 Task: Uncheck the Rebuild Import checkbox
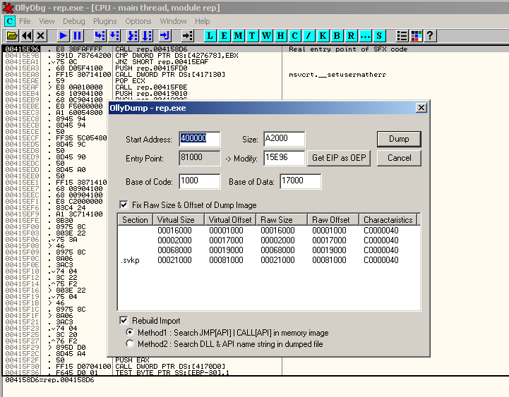(125, 321)
